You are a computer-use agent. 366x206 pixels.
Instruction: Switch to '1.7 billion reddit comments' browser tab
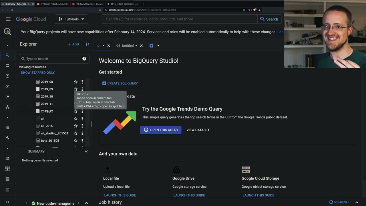53,4
